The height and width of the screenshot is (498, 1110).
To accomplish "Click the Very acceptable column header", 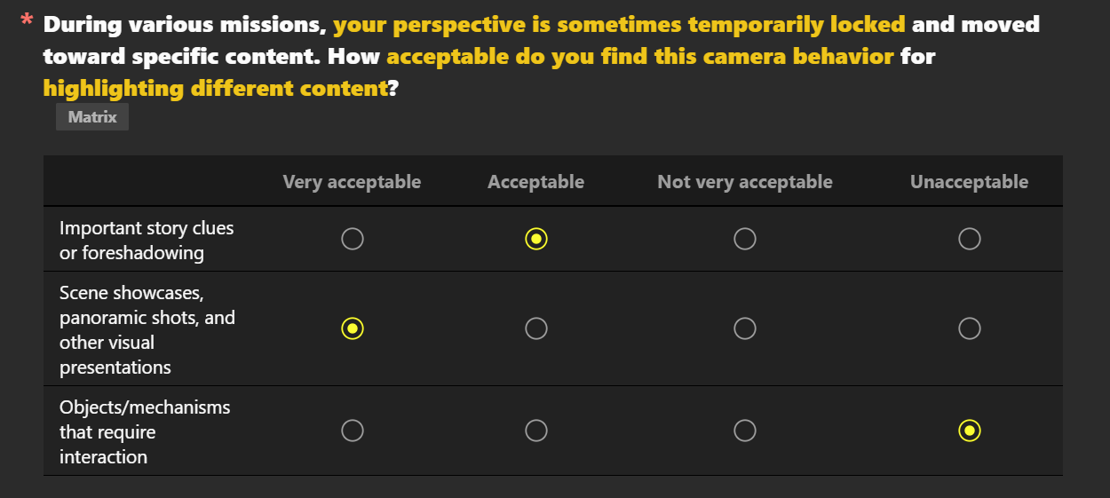I will point(352,182).
